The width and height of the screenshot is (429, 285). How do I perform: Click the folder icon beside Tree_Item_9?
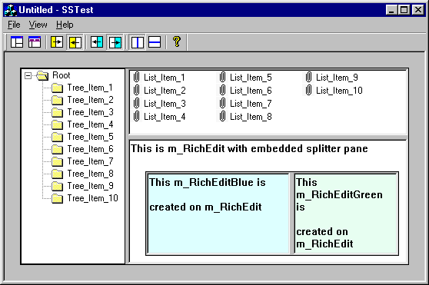tap(57, 186)
